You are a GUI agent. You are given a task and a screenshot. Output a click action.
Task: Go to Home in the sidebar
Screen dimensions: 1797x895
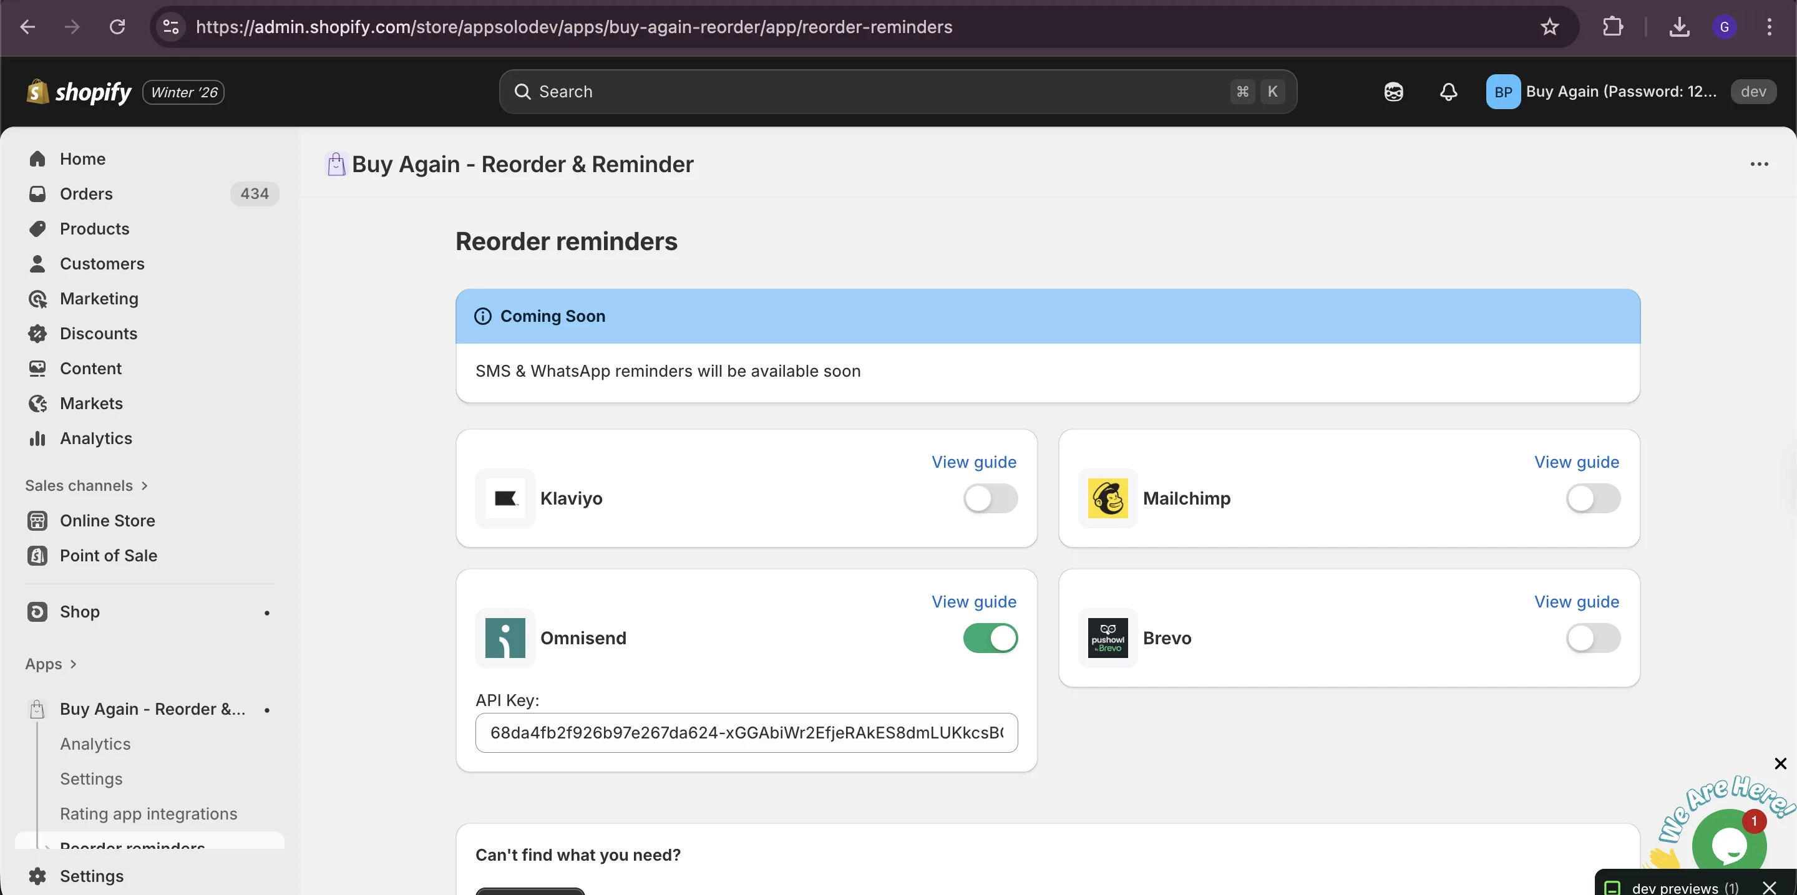(x=149, y=159)
